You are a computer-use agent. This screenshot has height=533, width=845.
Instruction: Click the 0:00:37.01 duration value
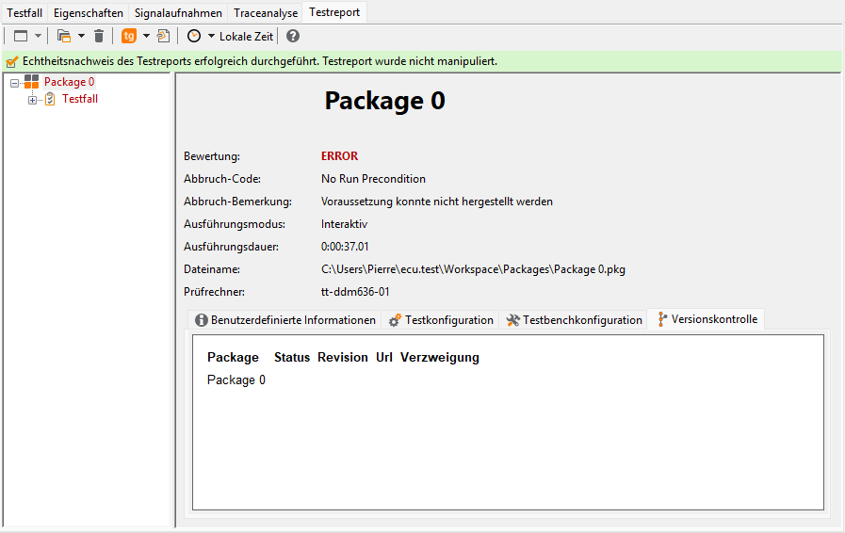pos(345,247)
